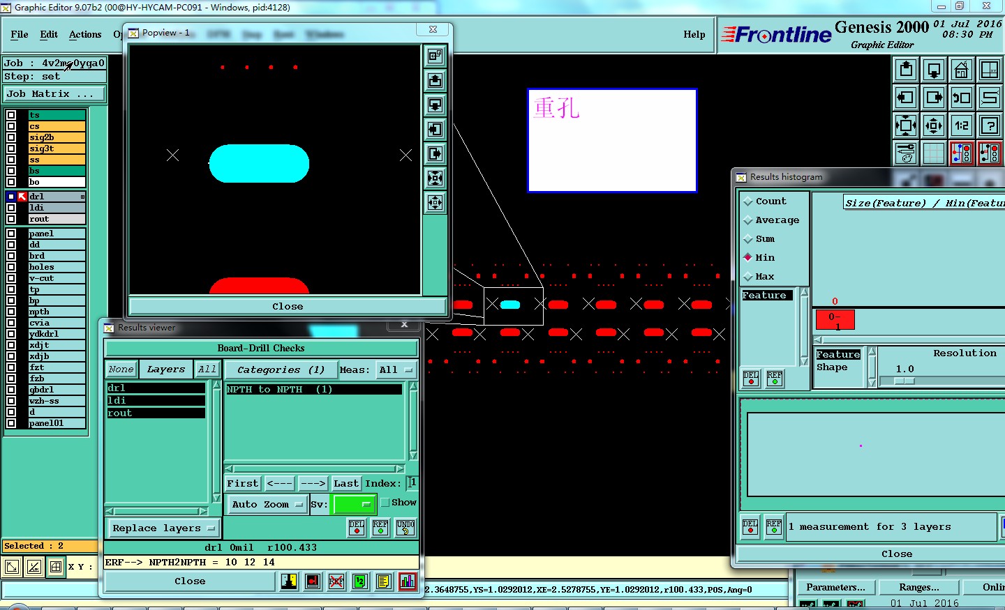Viewport: 1005px width, 610px height.
Task: Click the question mark help-box icon
Action: tap(990, 125)
